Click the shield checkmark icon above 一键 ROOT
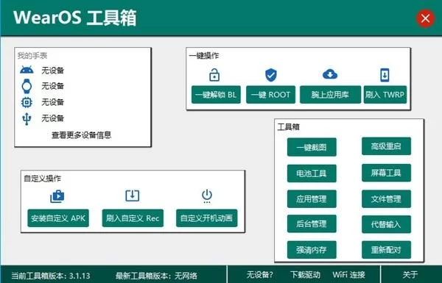Image resolution: width=442 pixels, height=283 pixels. 271,75
